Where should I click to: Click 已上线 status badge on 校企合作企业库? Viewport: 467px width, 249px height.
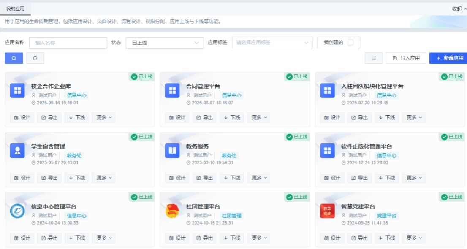(x=142, y=76)
